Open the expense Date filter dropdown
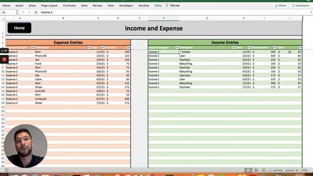The height and width of the screenshot is (176, 313). [x=103, y=47]
